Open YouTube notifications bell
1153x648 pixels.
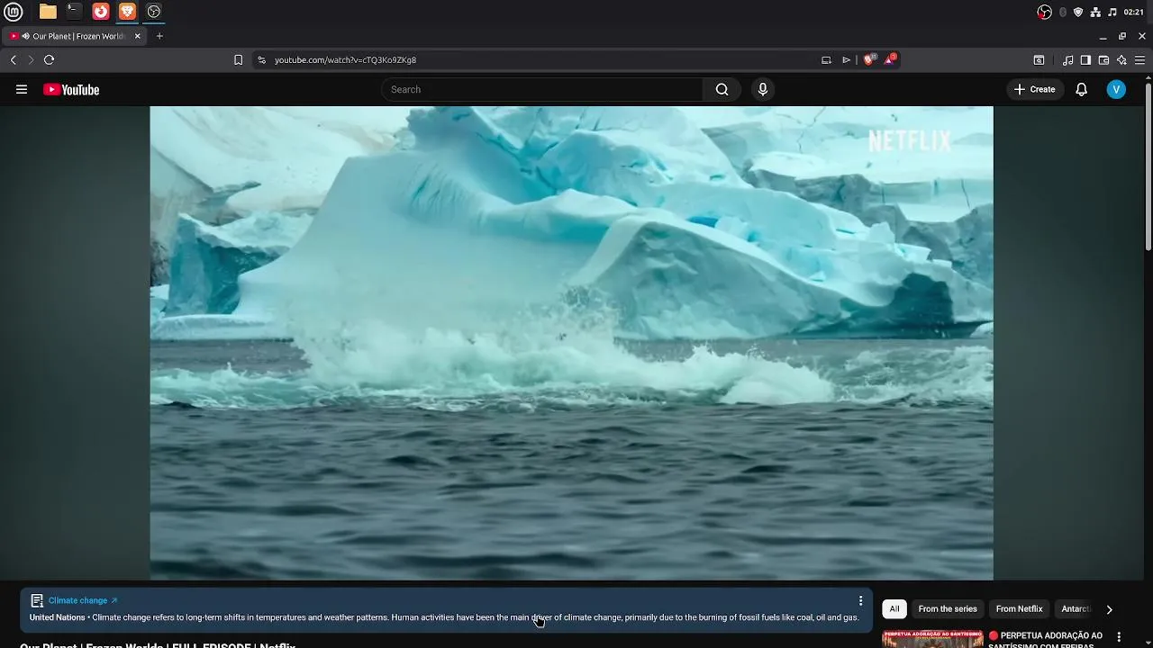(1082, 89)
